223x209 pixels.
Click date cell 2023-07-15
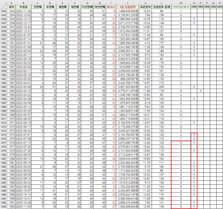pos(23,143)
